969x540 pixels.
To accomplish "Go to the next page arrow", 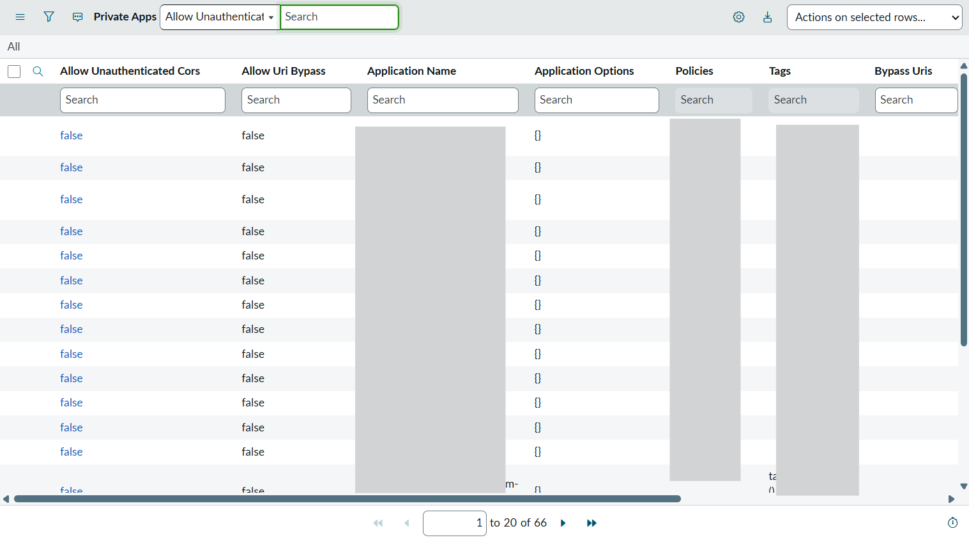I will [x=563, y=523].
